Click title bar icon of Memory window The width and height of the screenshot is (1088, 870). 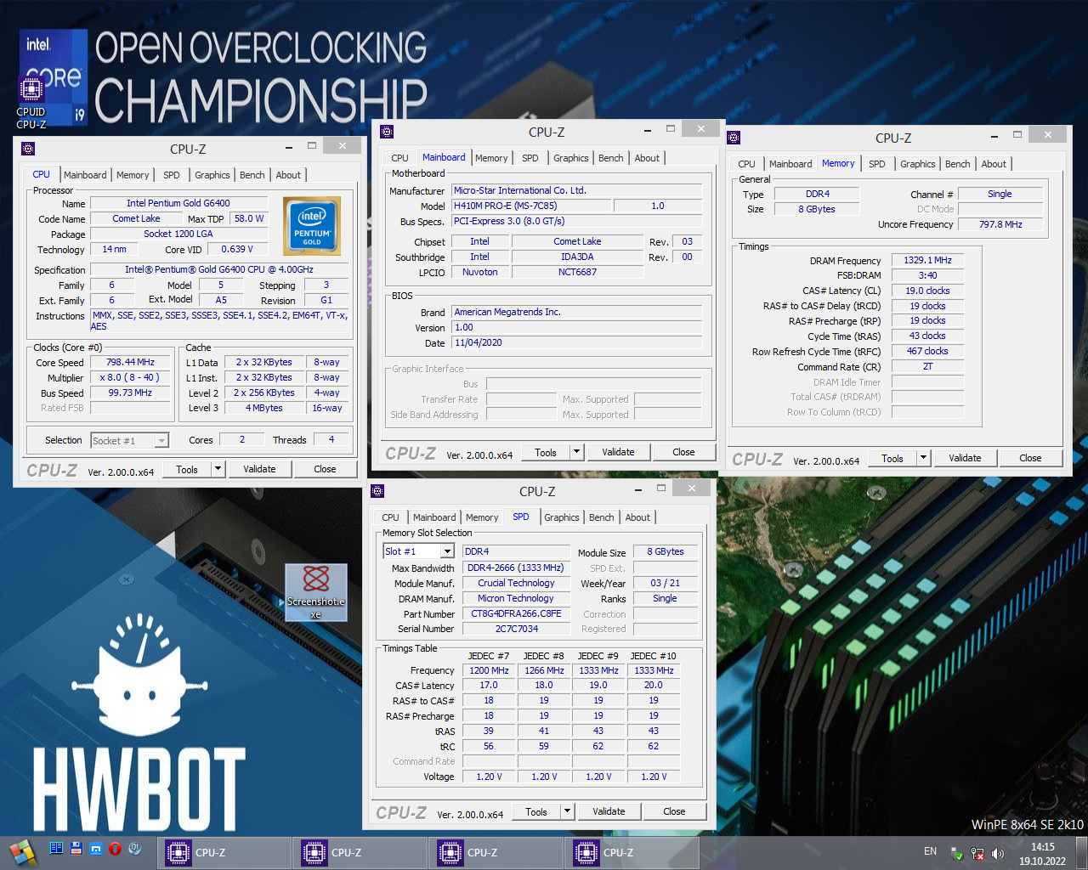(x=734, y=138)
